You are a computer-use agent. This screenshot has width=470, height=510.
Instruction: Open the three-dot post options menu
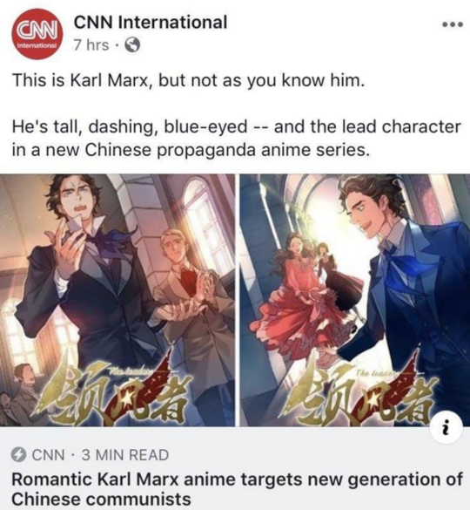[452, 25]
